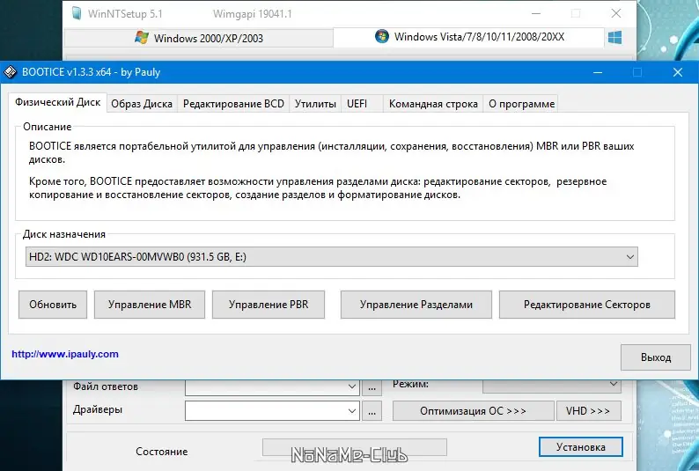Open the Образ Диска tab

coord(142,104)
